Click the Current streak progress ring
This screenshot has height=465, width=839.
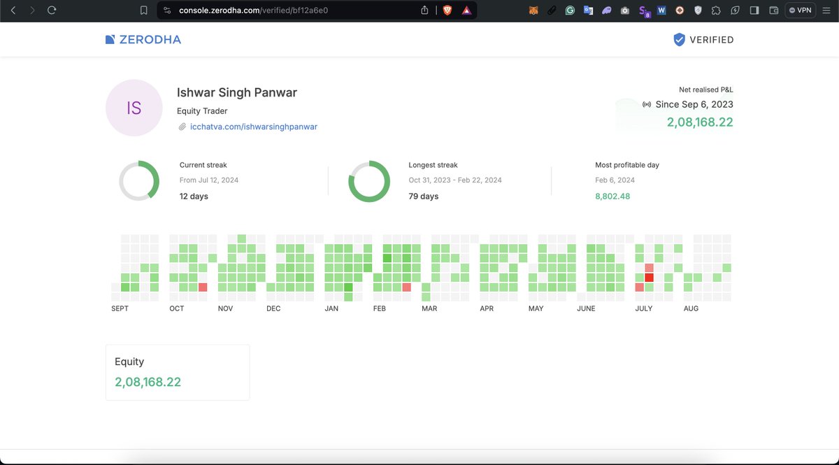click(x=139, y=181)
